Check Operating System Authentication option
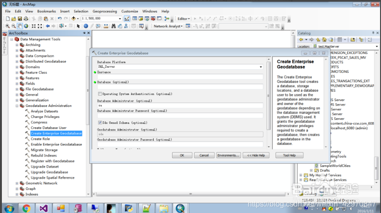 (x=100, y=94)
